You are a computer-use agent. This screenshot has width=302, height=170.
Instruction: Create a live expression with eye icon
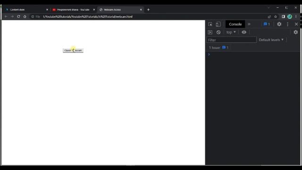pyautogui.click(x=244, y=32)
